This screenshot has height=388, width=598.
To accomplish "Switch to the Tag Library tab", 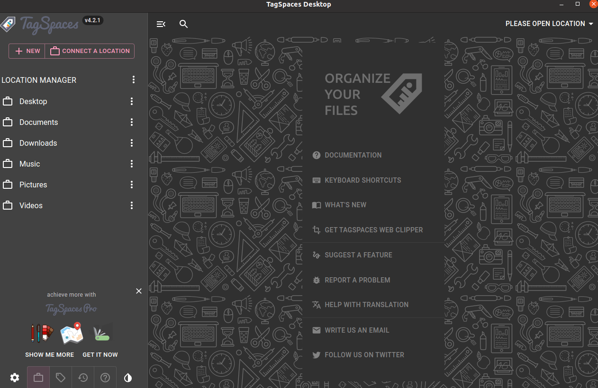I will pos(61,378).
